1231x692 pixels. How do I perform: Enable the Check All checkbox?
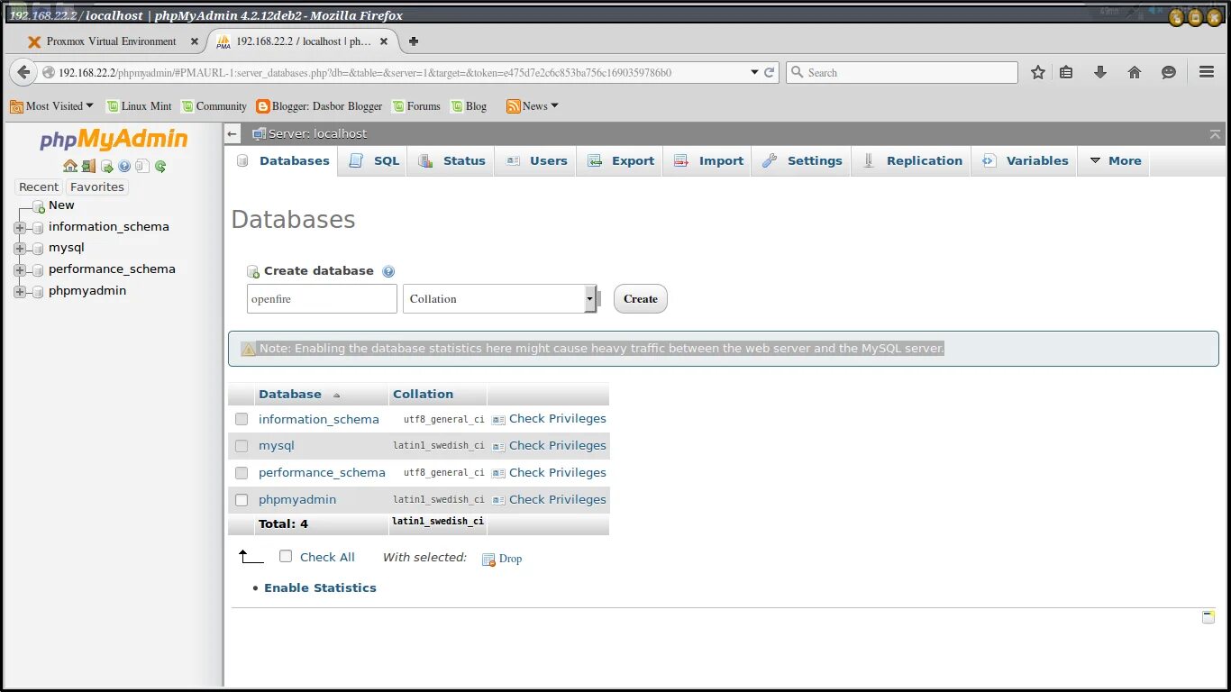pos(286,557)
